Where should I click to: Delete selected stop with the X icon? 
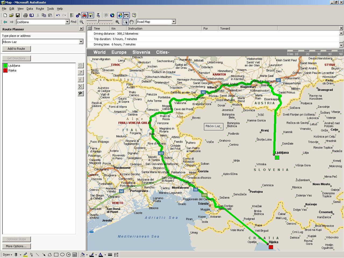pos(81,86)
